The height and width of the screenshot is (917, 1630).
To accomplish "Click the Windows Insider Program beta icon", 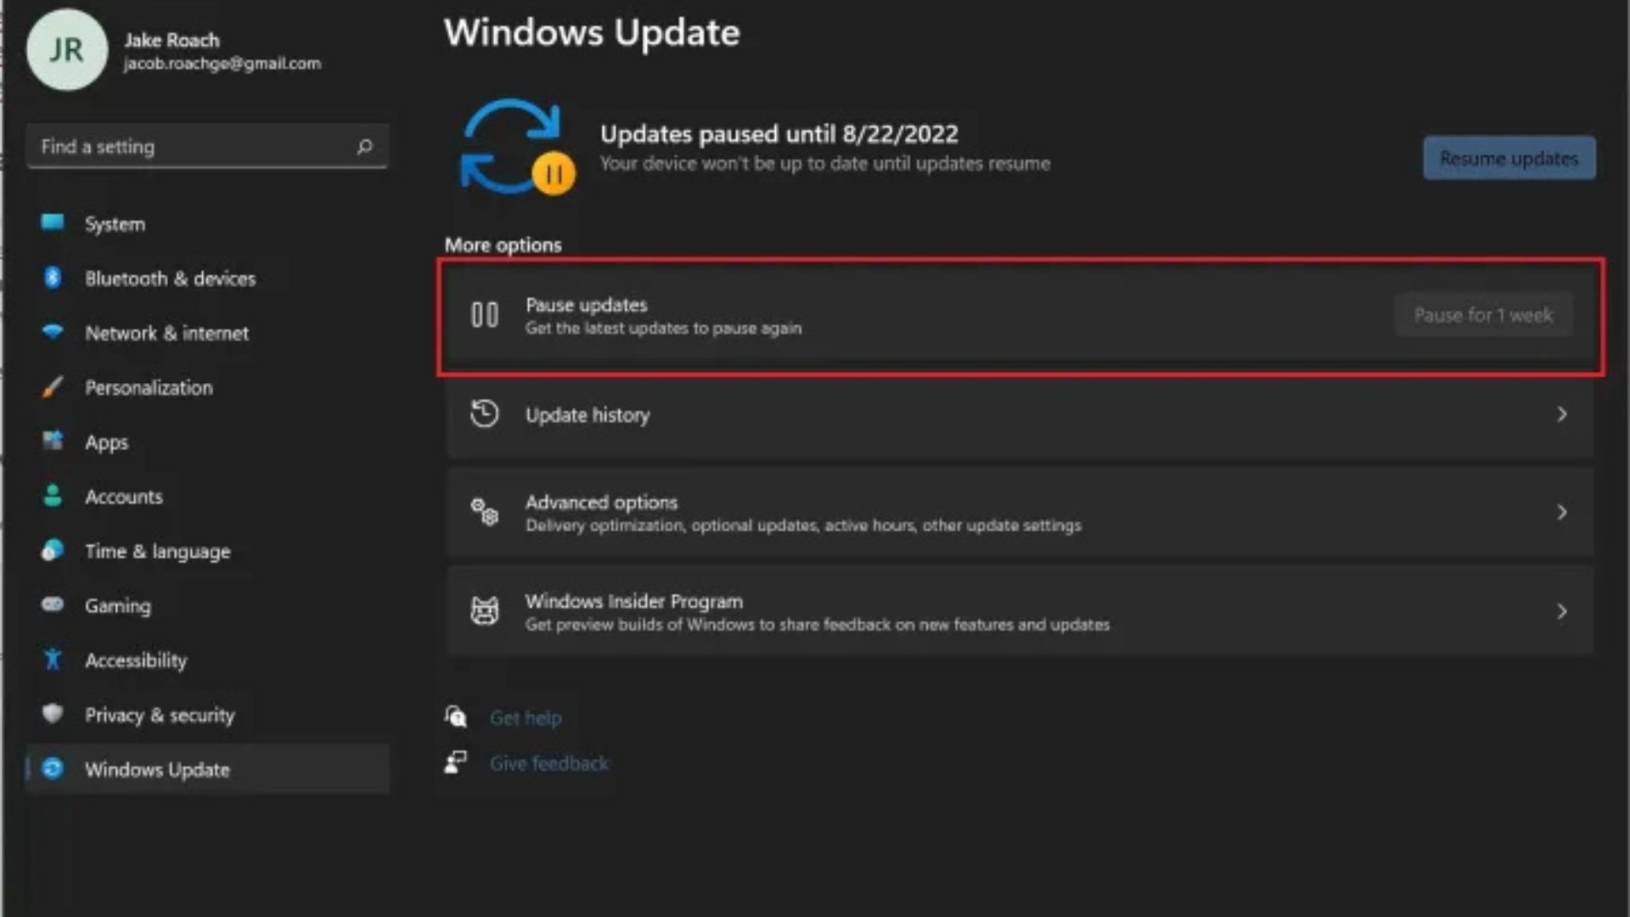I will [x=484, y=610].
